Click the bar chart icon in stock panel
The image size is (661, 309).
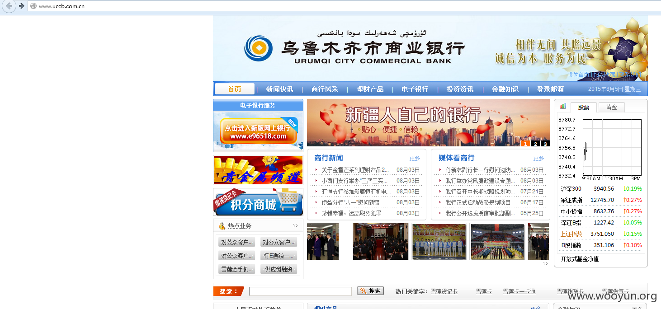coord(563,106)
